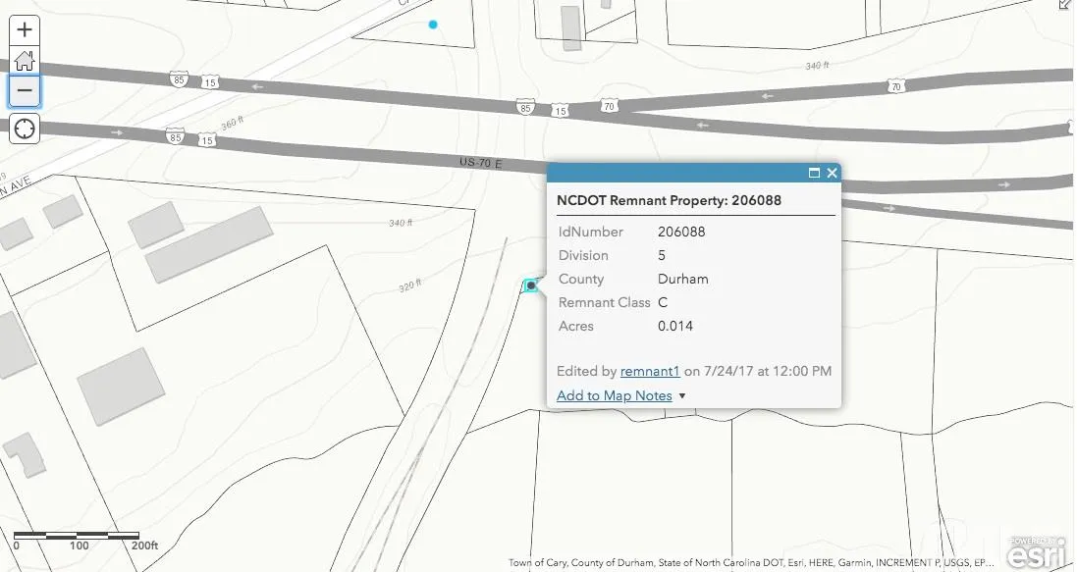Image resolution: width=1077 pixels, height=572 pixels.
Task: Zoom in using the plus button
Action: tap(24, 29)
